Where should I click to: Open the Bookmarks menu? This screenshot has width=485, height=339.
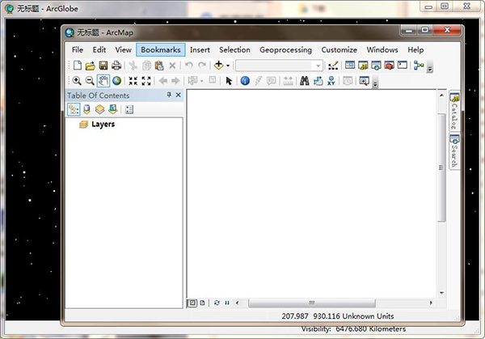tap(160, 49)
